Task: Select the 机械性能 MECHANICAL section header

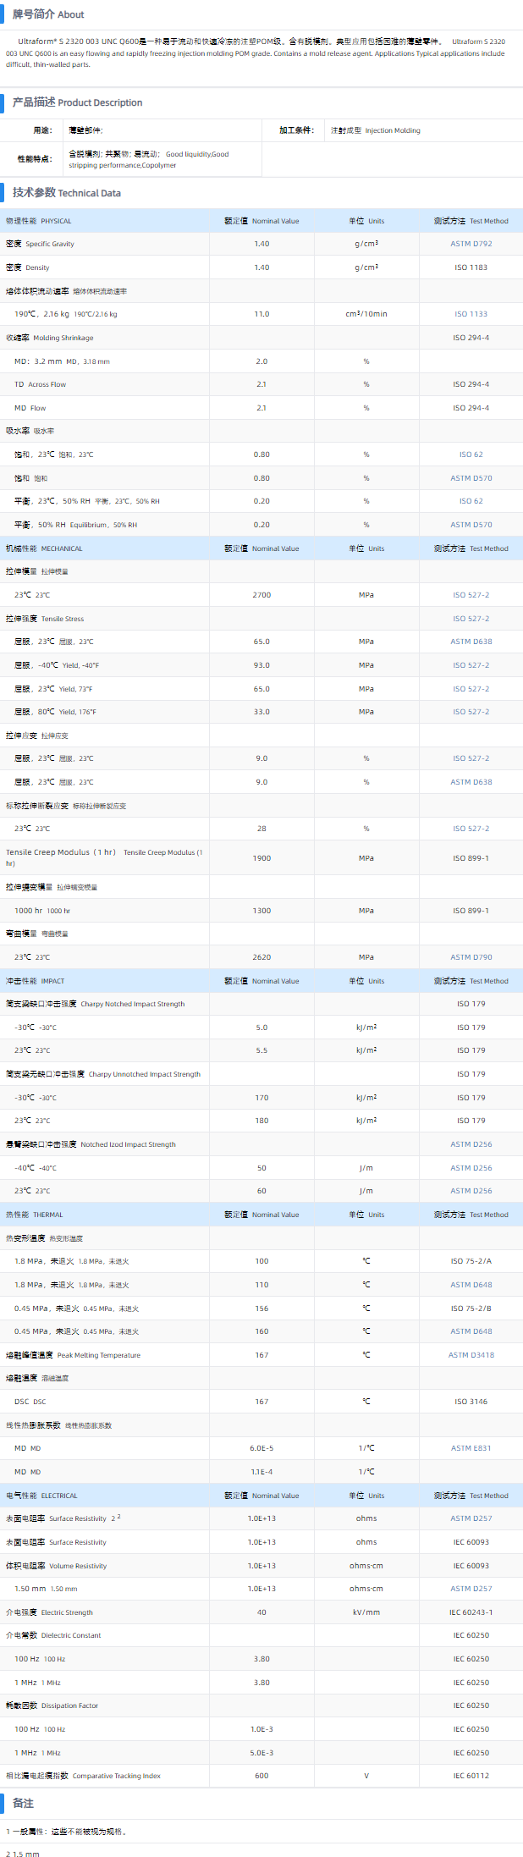Action: 44,548
